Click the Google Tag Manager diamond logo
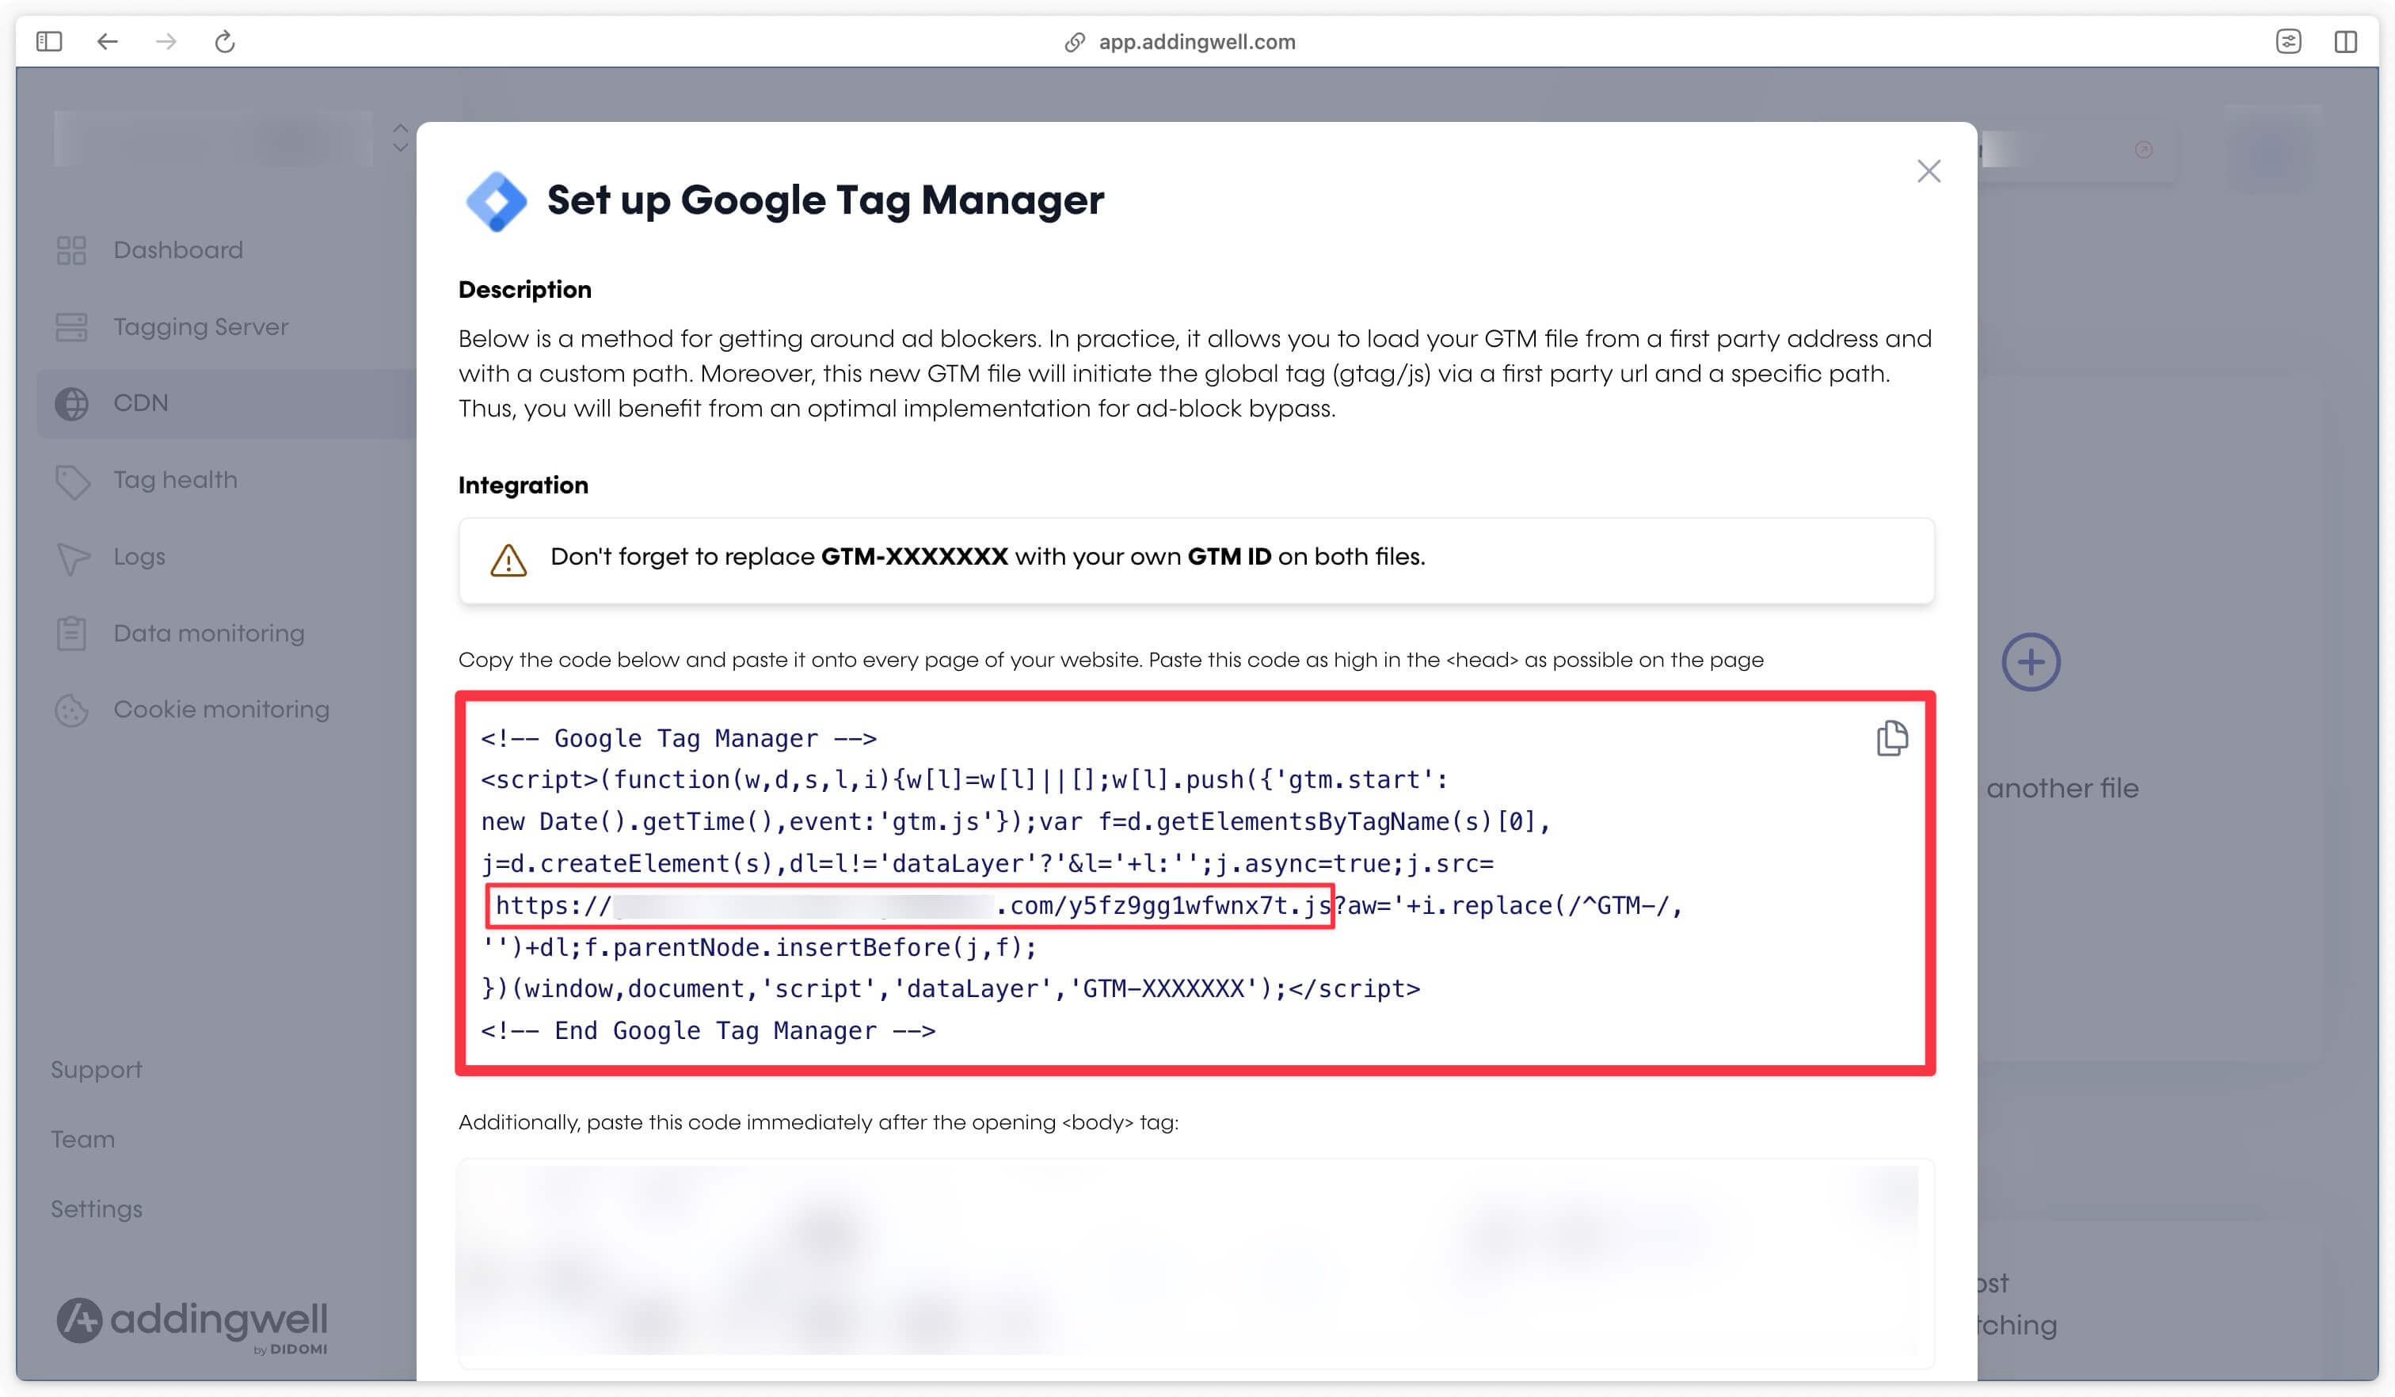This screenshot has width=2395, height=1397. [x=495, y=200]
